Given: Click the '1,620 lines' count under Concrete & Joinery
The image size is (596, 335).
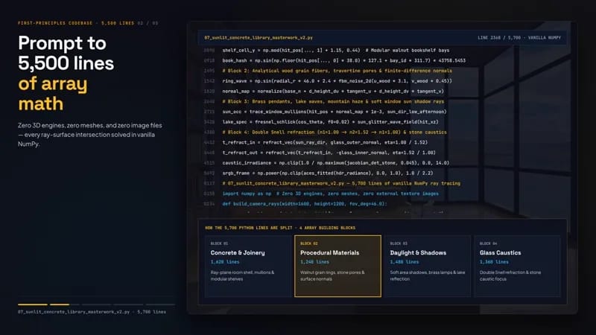Looking at the screenshot, I should [225, 262].
